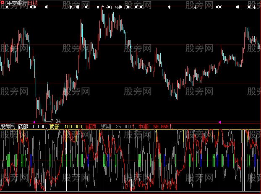Image resolution: width=261 pixels, height=194 pixels.
Task: Click the 0.000 bottom value readout
Action: point(39,126)
